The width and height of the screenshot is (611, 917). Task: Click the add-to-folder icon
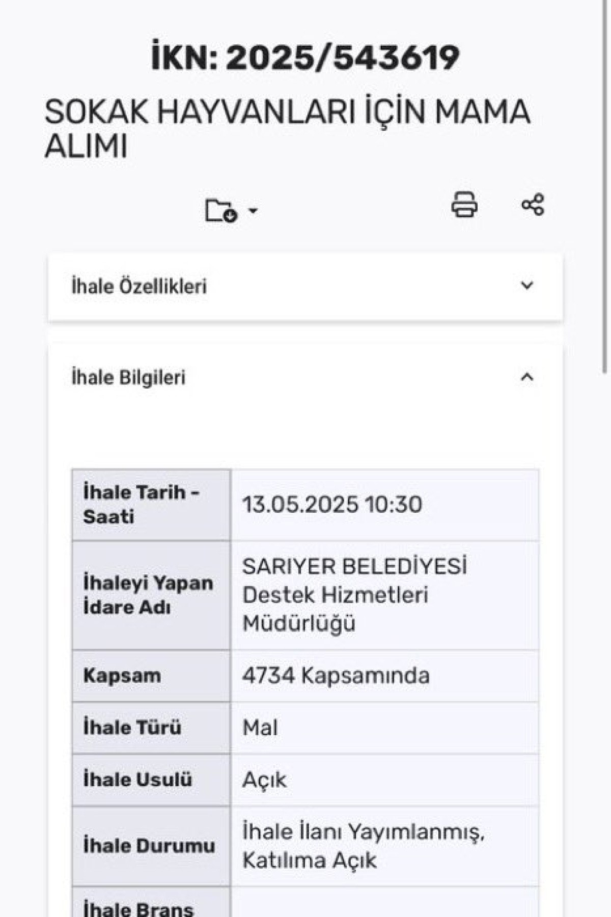tap(220, 210)
